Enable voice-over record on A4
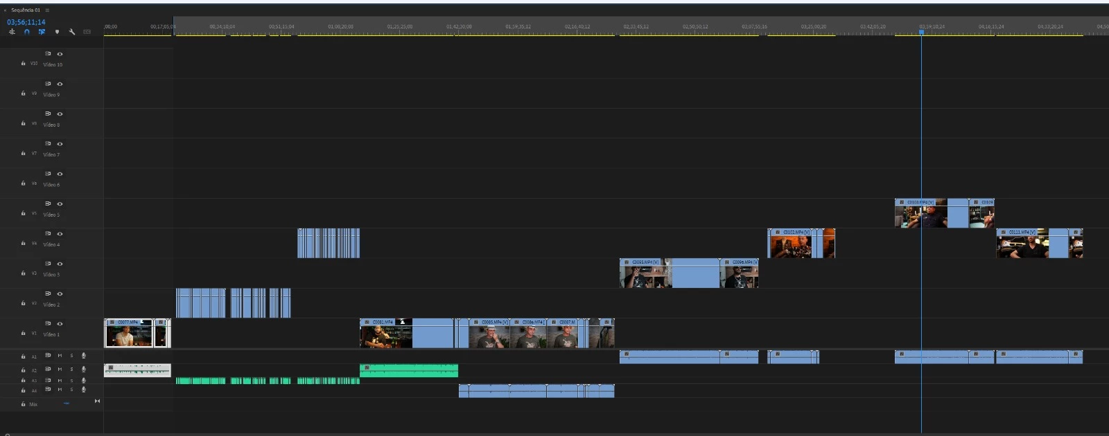 coord(84,390)
